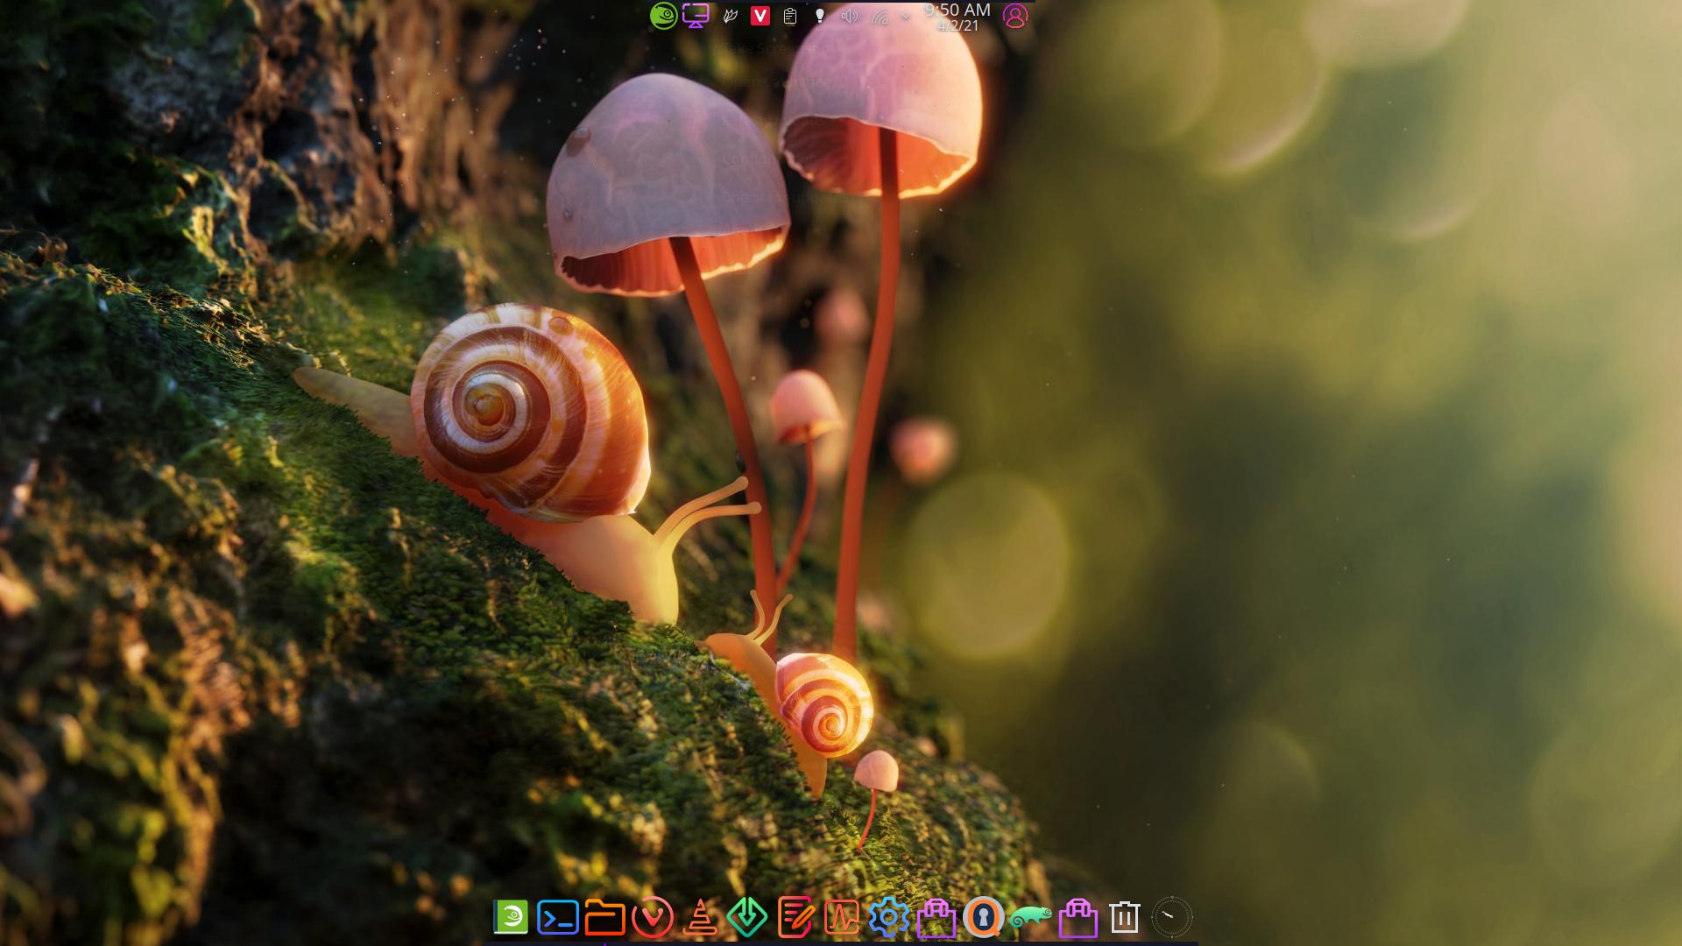Image resolution: width=1682 pixels, height=946 pixels.
Task: Click the lightbulb tray icon
Action: pyautogui.click(x=820, y=16)
